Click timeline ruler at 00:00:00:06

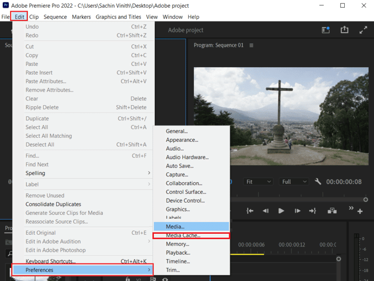click(251, 245)
